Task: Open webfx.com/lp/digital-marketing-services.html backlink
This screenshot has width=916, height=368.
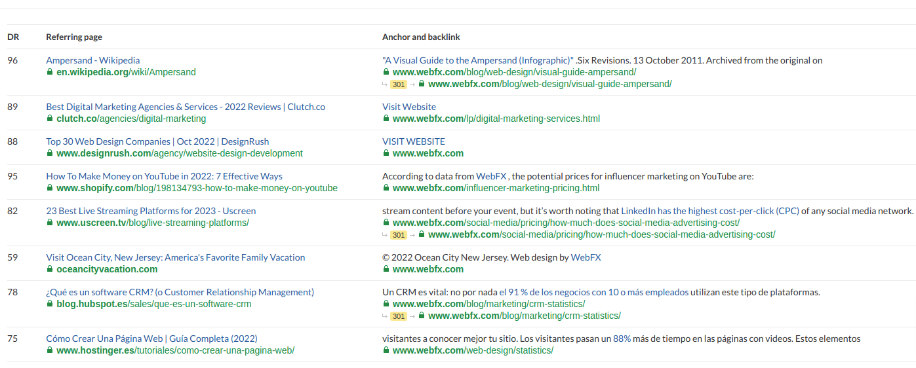Action: (x=496, y=119)
